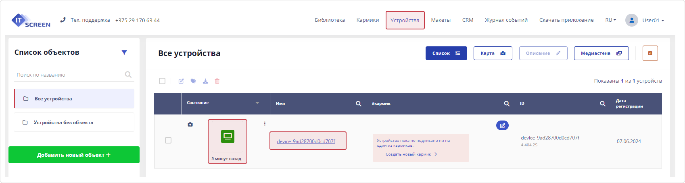This screenshot has width=685, height=183.
Task: Click the toolbar download icon
Action: [205, 81]
